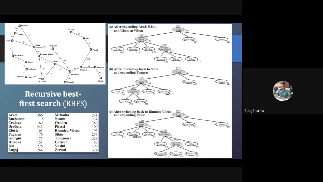The height and width of the screenshot is (182, 323).
Task: Click 'Oradea' entry in the heuristic table
Action: click(61, 123)
